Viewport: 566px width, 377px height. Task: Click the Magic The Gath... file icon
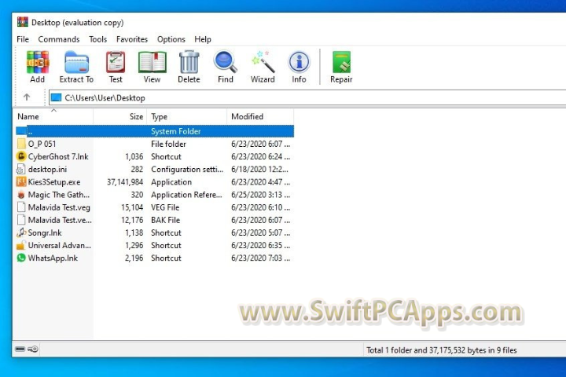[21, 195]
